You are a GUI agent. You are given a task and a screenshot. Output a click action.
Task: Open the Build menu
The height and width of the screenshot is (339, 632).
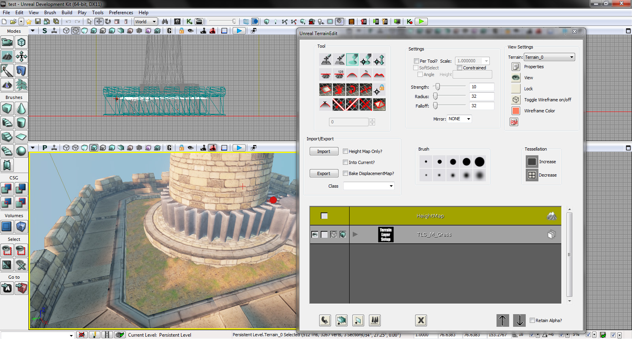67,13
